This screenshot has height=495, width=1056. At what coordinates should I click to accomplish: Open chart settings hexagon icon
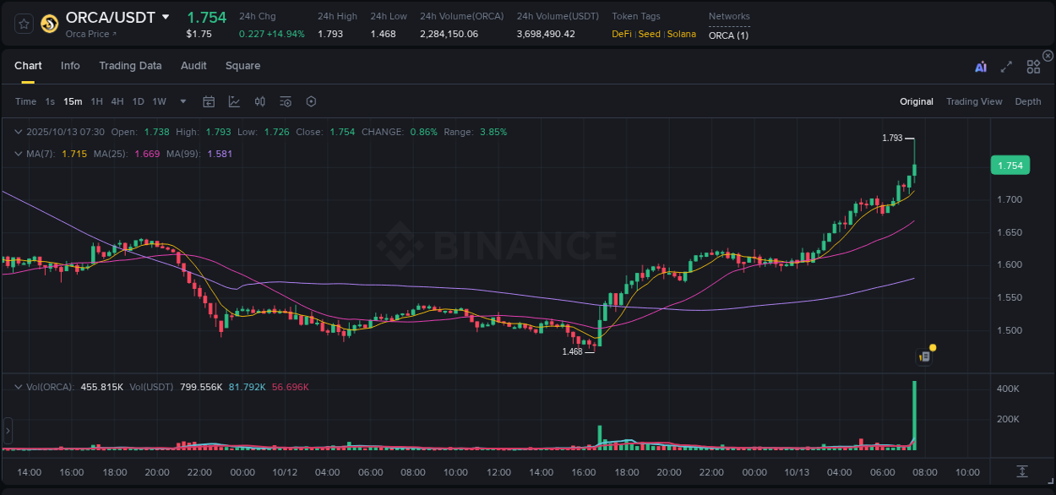tap(311, 101)
